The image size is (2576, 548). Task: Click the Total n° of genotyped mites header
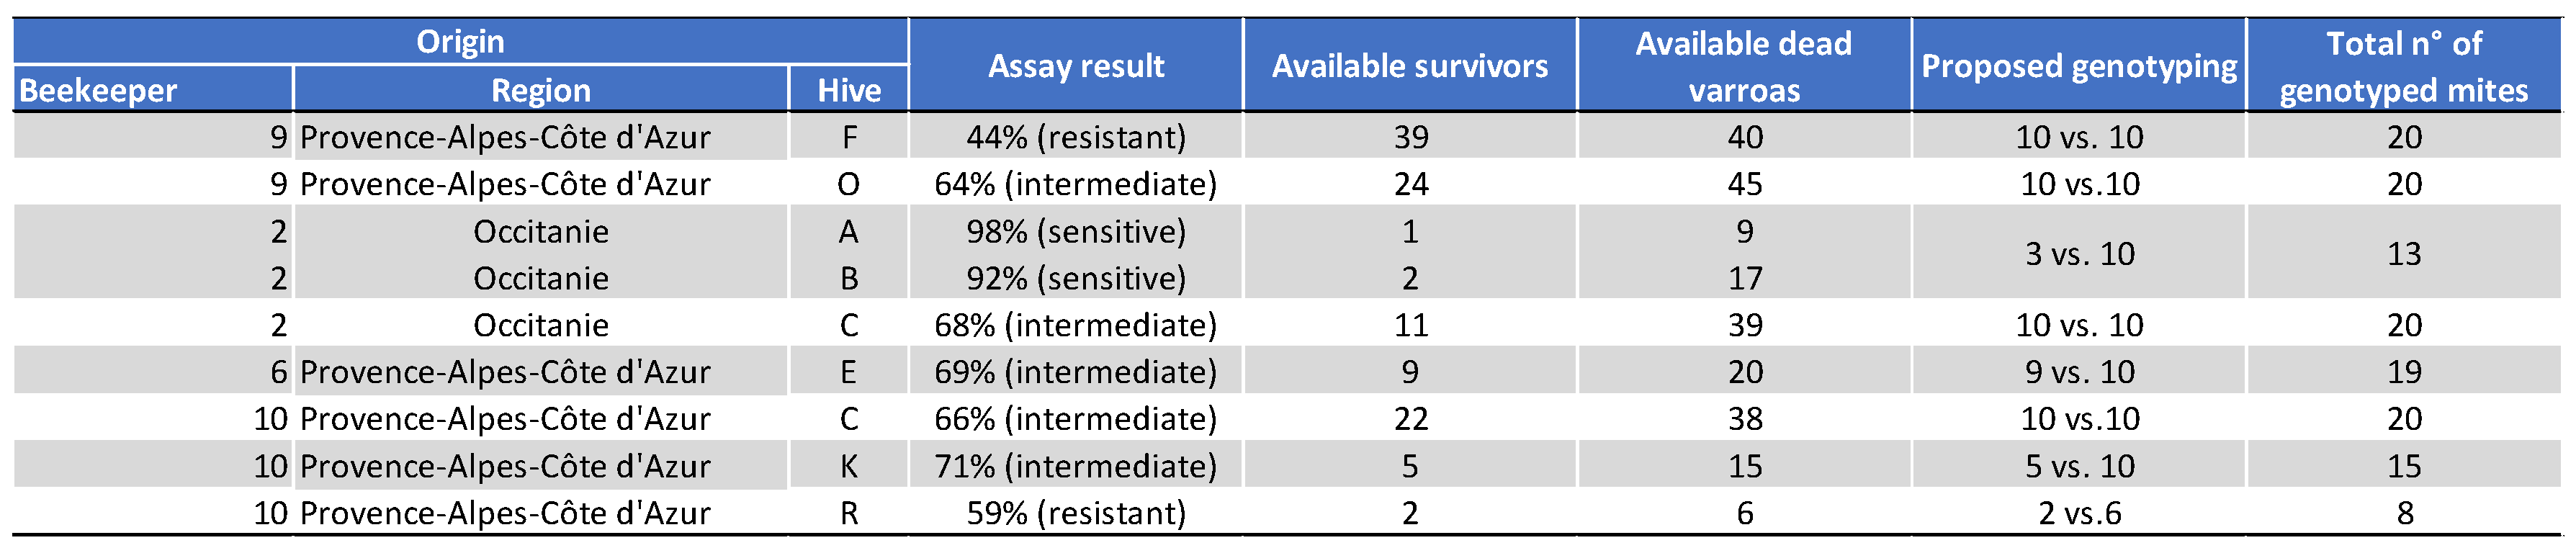(x=2404, y=66)
